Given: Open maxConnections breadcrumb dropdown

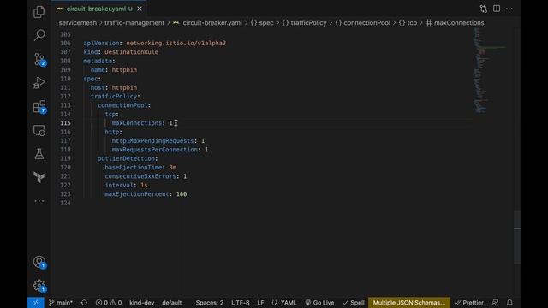Looking at the screenshot, I should [x=455, y=23].
